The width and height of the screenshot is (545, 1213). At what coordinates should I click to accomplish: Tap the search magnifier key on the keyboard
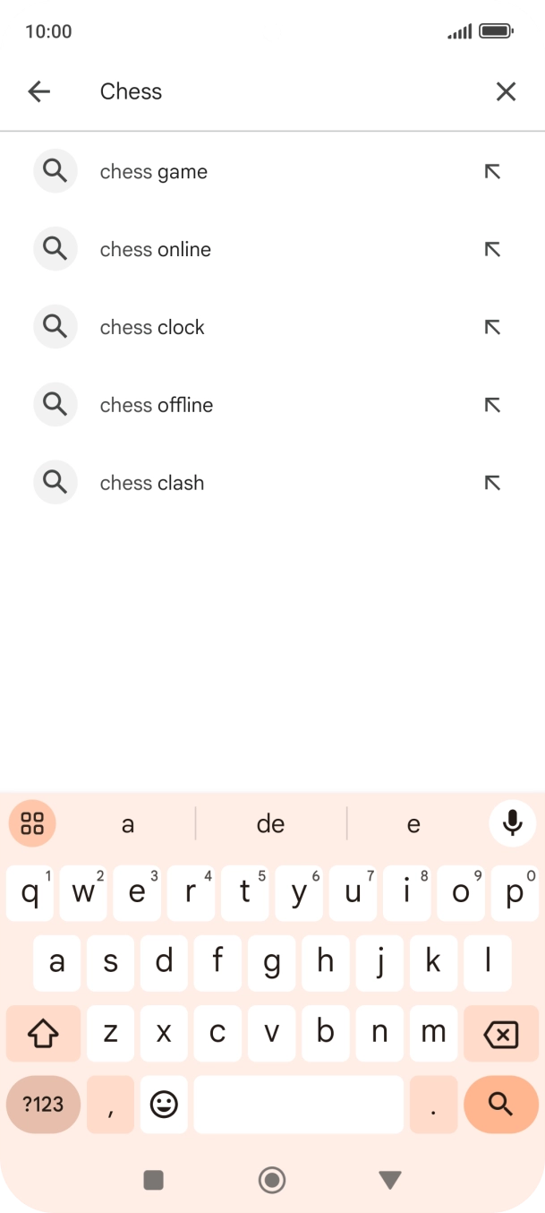click(x=500, y=1105)
